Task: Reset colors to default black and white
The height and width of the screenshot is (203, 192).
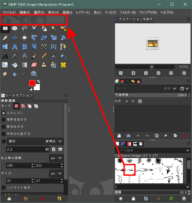Action: click(x=30, y=89)
